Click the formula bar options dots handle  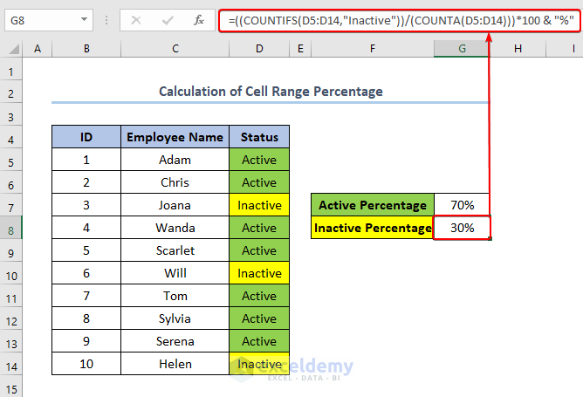point(106,20)
